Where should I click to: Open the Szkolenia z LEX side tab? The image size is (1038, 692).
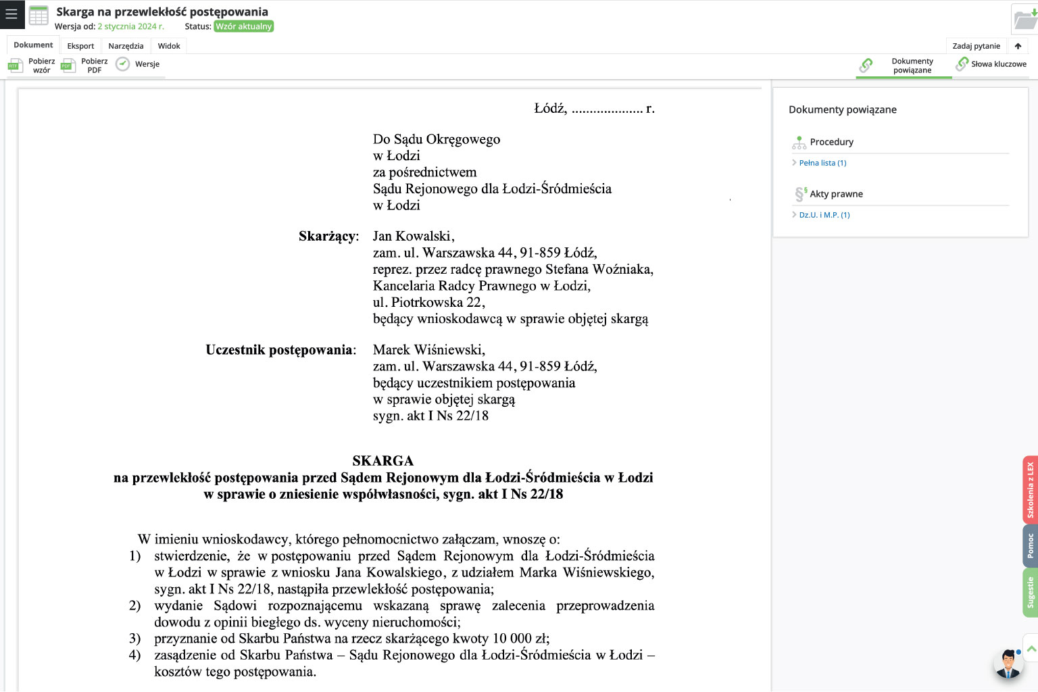pyautogui.click(x=1030, y=490)
